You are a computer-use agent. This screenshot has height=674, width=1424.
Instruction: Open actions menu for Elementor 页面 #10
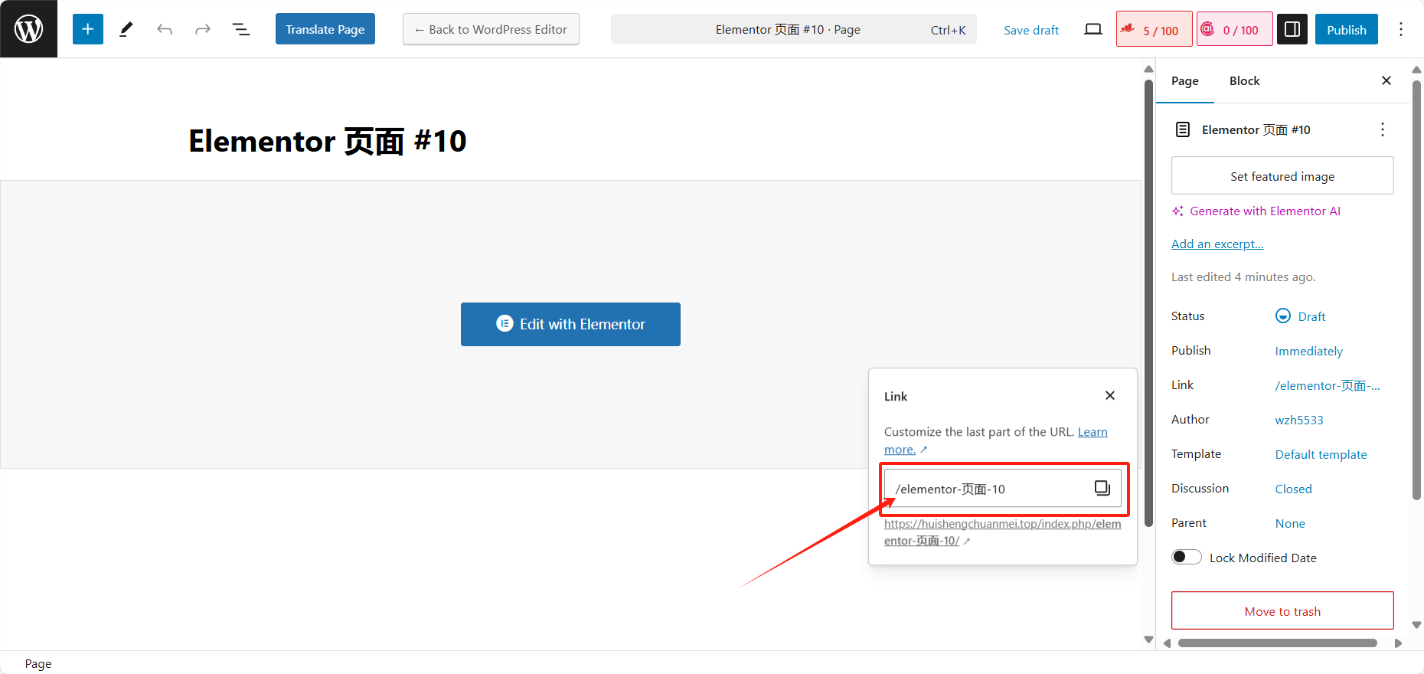1383,129
